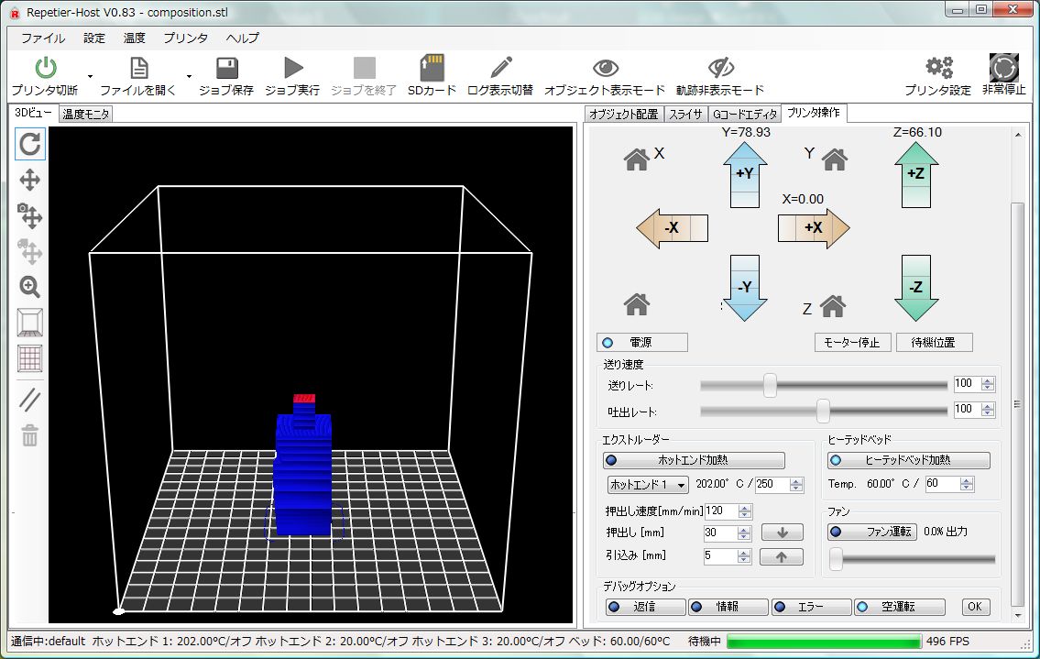Viewport: 1040px width, 659px height.
Task: Start the print with ジョブ実行
Action: pos(291,76)
